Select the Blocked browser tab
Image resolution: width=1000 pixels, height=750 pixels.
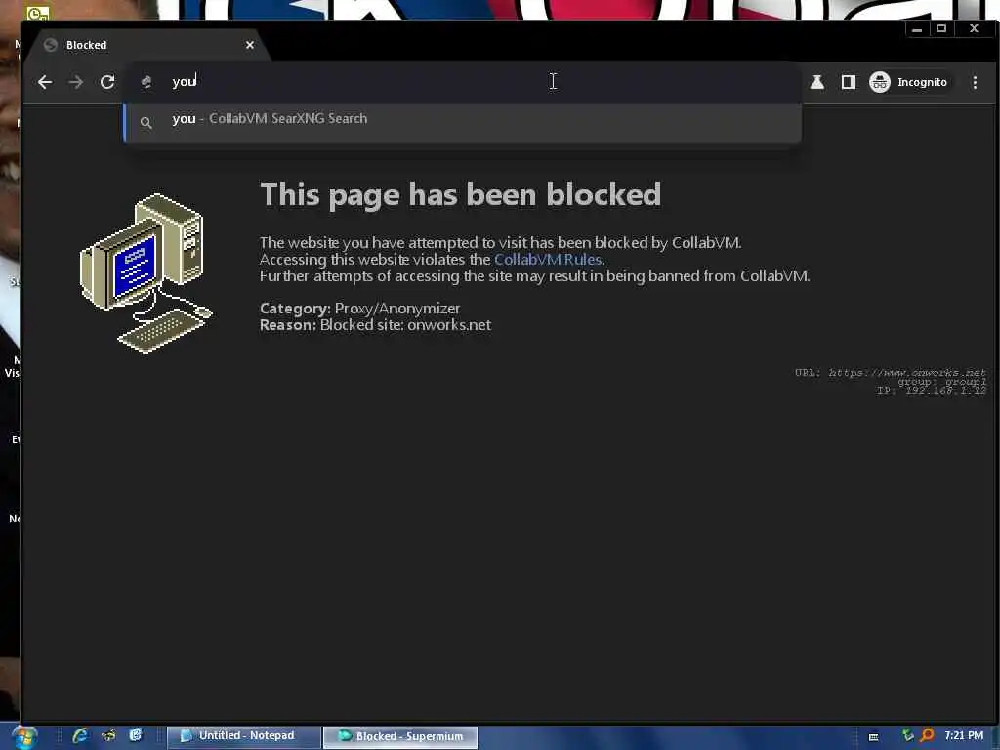(146, 45)
